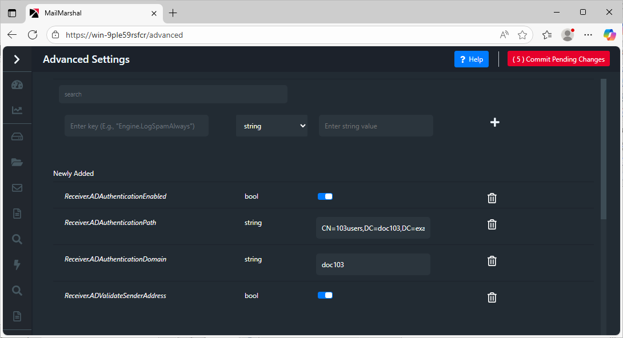Disable the Receiver.ADValidateSenderAddress toggle
This screenshot has width=623, height=338.
point(325,296)
